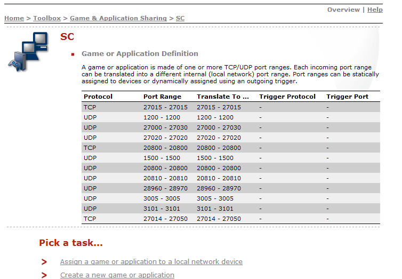The width and height of the screenshot is (402, 279).
Task: Go to Home in the breadcrumb
Action: pyautogui.click(x=14, y=18)
